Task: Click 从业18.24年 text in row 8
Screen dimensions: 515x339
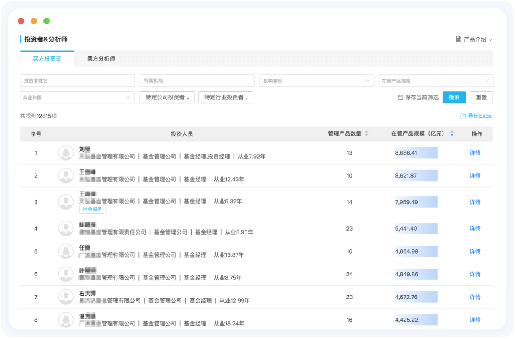Action: point(229,324)
